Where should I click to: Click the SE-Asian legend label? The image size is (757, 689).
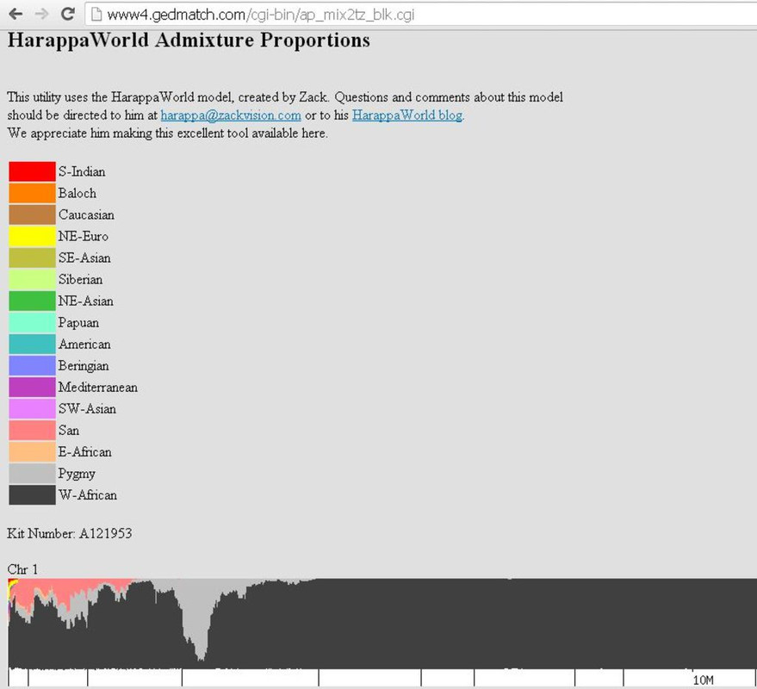[84, 258]
